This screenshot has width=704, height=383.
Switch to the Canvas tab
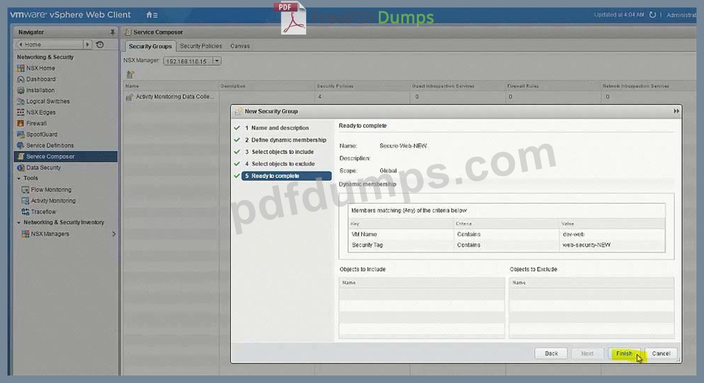(x=240, y=45)
